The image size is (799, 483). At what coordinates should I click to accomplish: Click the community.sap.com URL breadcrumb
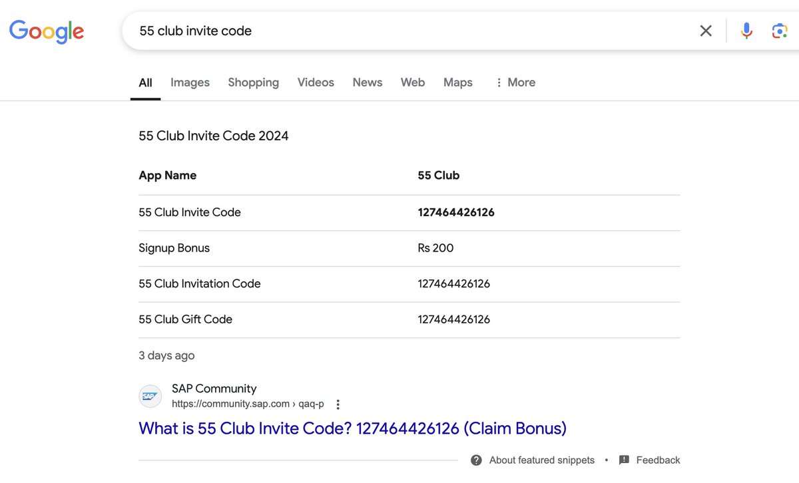(x=248, y=404)
